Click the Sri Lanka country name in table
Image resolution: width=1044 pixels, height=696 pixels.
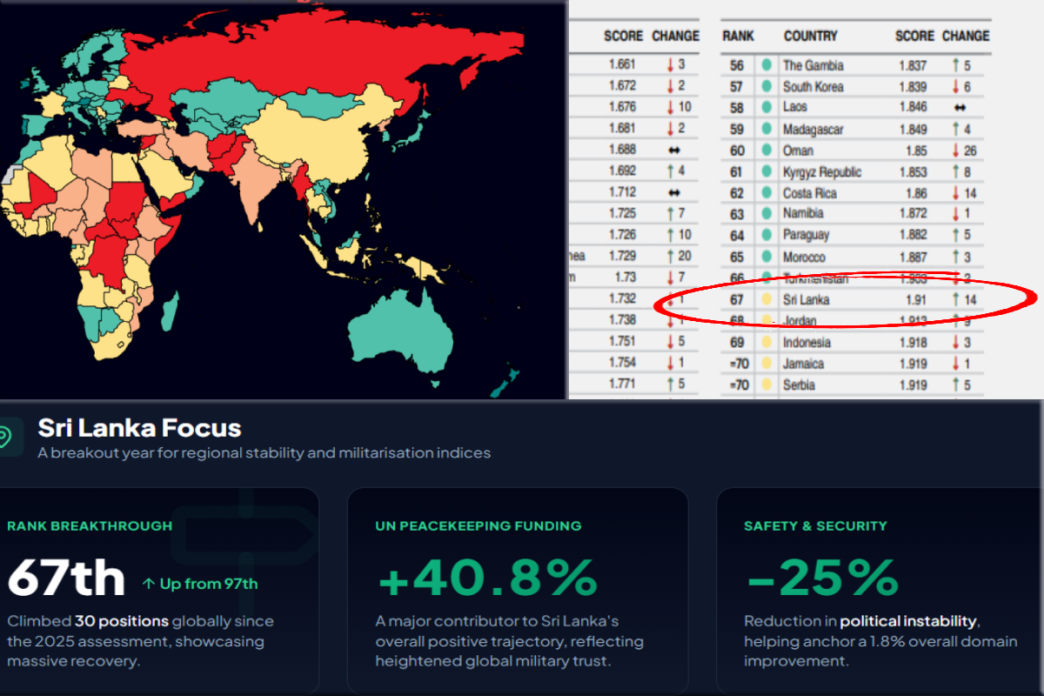pyautogui.click(x=806, y=300)
